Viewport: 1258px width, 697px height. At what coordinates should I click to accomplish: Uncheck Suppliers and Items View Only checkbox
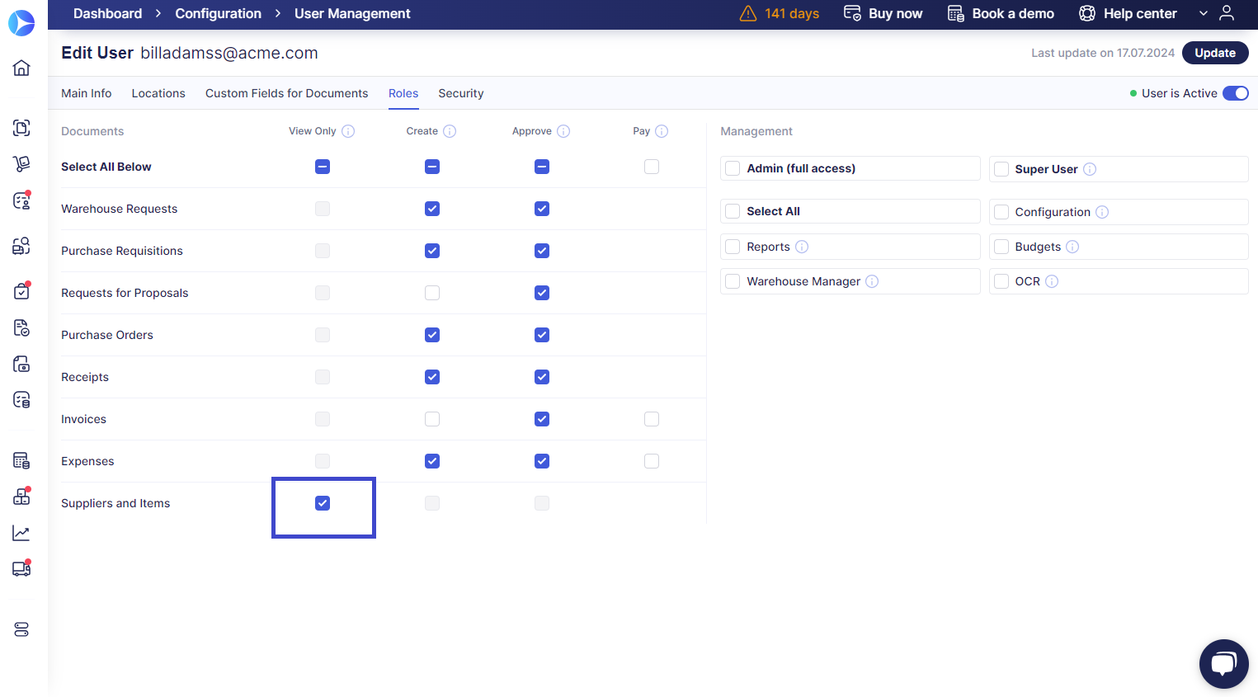pos(323,503)
